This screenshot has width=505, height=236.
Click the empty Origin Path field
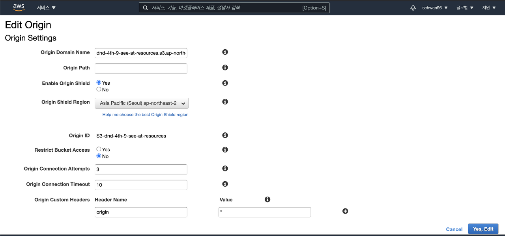141,69
